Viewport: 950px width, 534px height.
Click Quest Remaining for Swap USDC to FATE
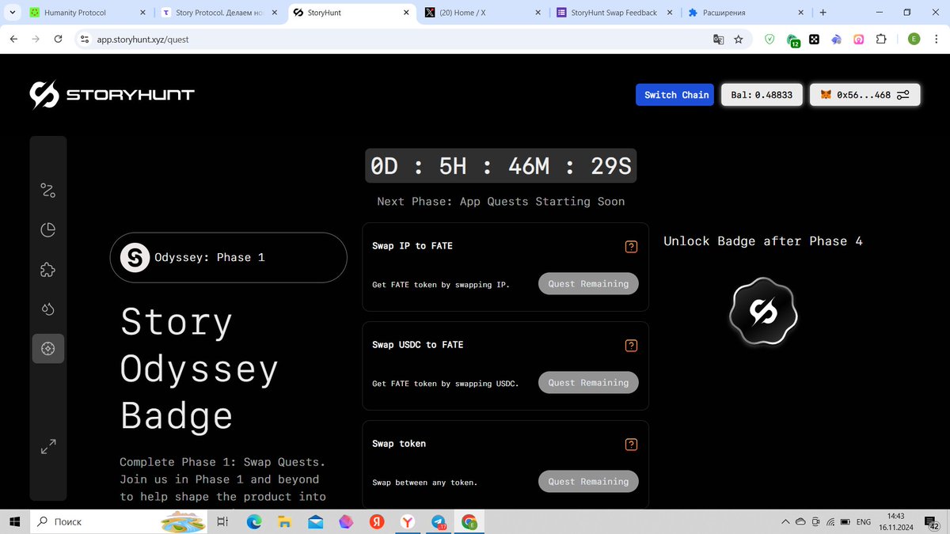point(588,383)
